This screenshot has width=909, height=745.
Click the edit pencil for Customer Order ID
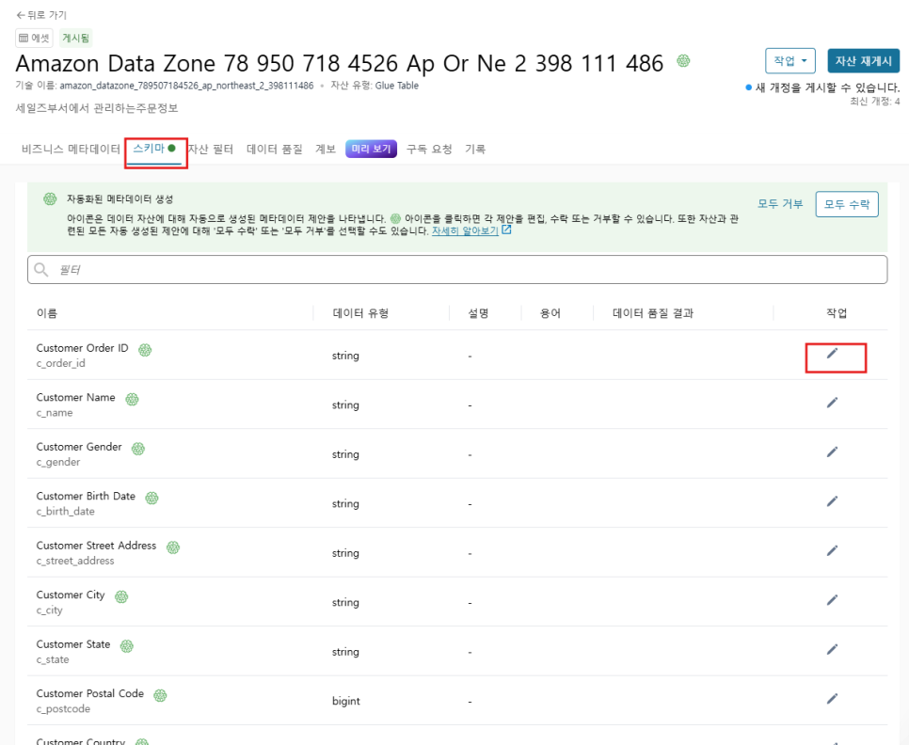832,353
